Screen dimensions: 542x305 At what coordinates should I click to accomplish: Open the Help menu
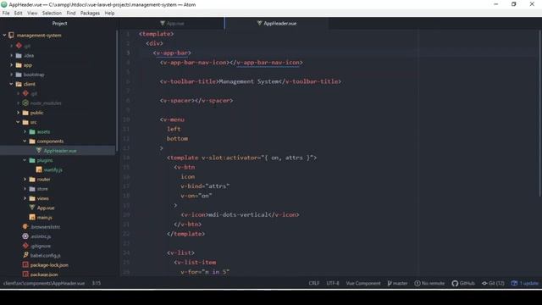click(x=109, y=13)
